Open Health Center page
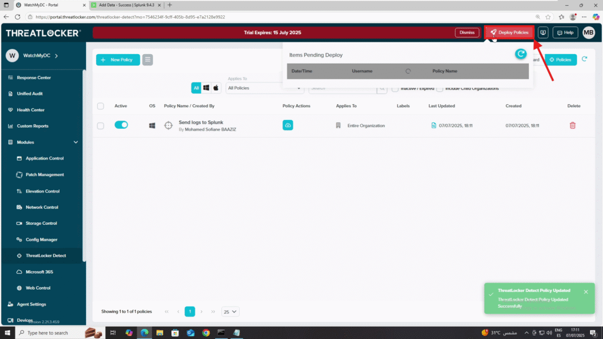 (x=31, y=110)
